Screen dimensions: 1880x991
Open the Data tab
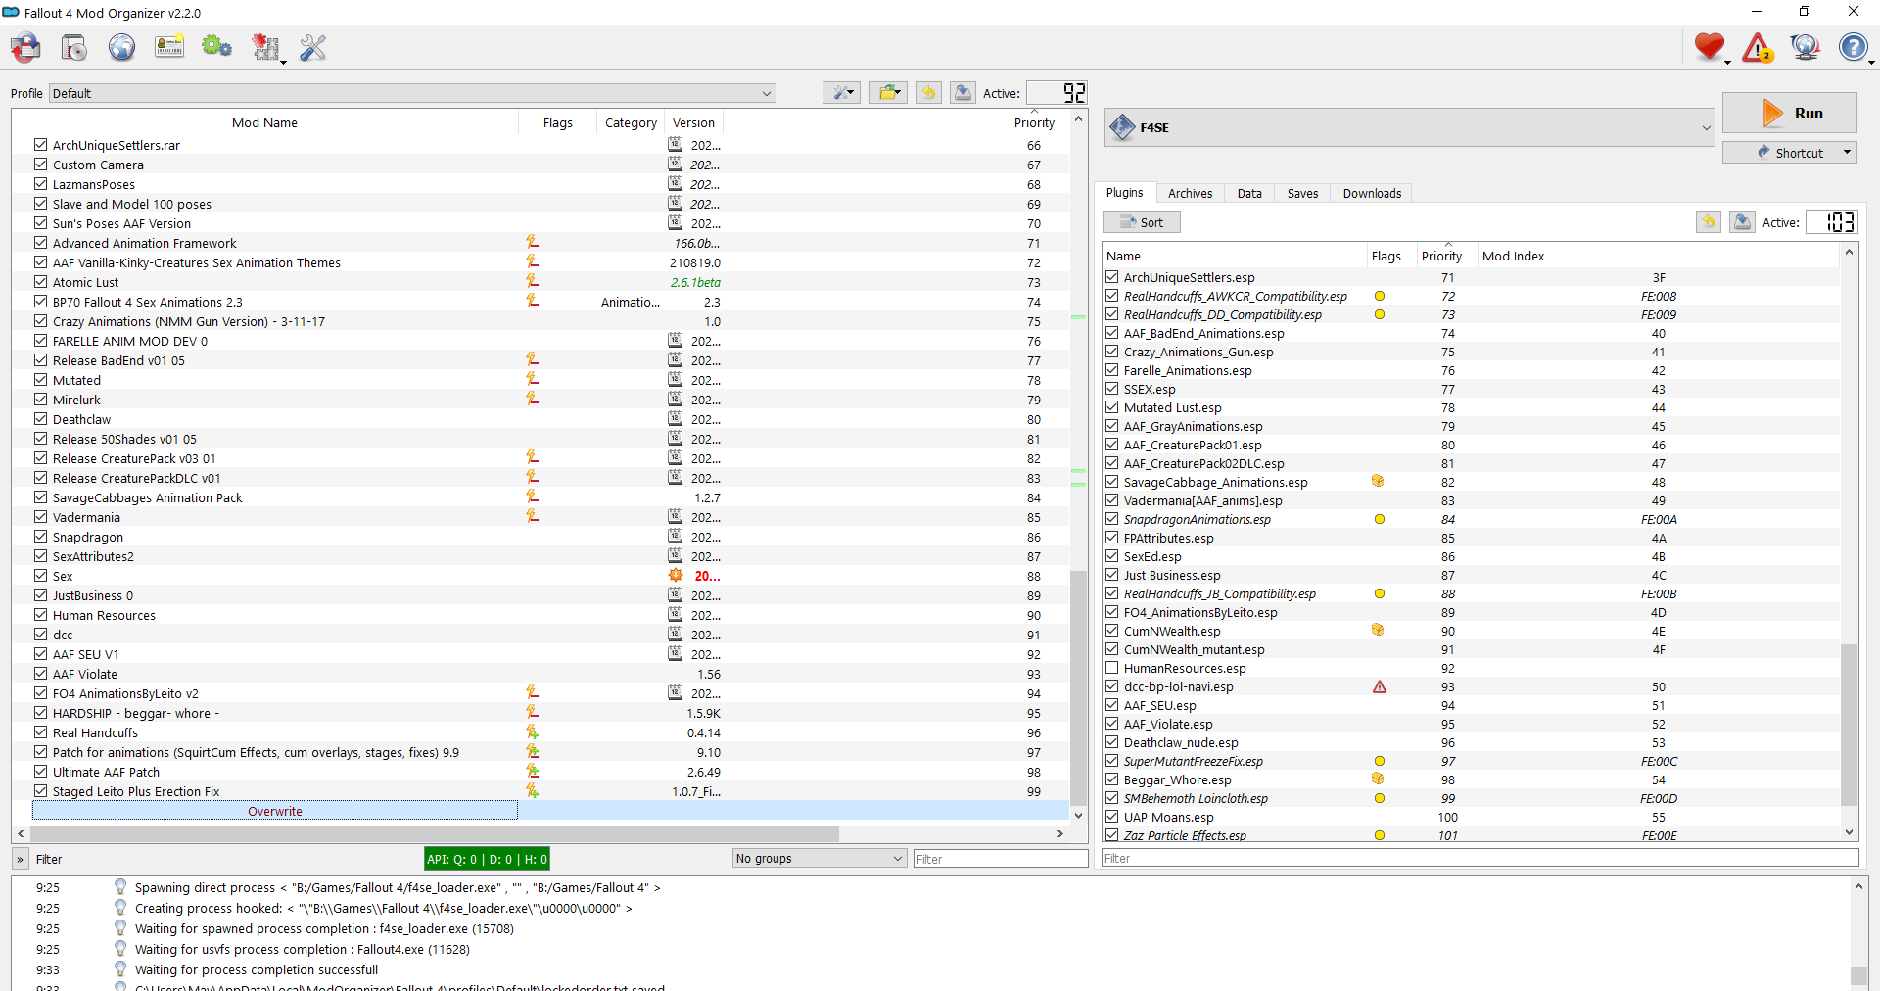click(x=1249, y=193)
